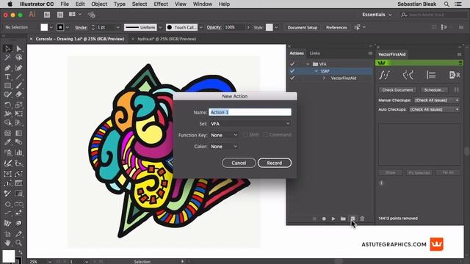The image size is (470, 264).
Task: Click the Record button
Action: click(274, 163)
